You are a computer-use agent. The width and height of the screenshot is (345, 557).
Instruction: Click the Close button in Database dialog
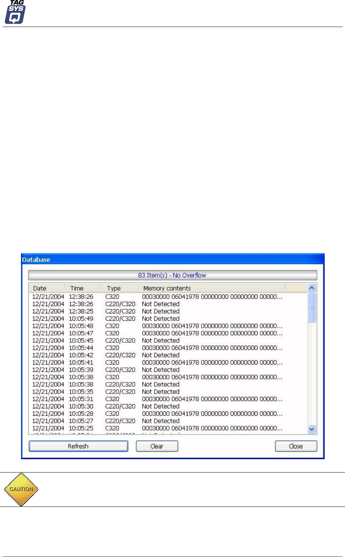click(x=296, y=446)
